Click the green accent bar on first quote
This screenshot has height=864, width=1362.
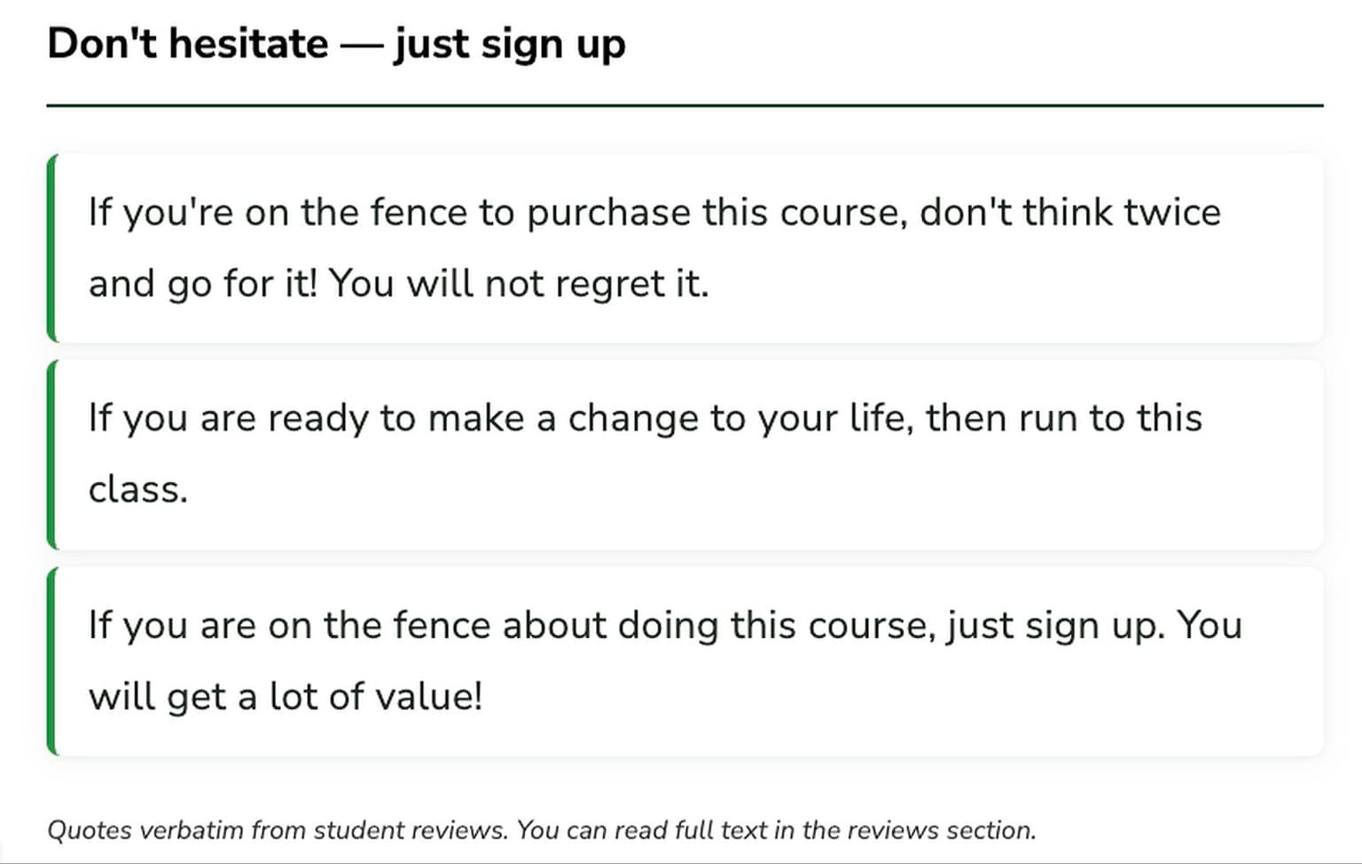click(51, 248)
